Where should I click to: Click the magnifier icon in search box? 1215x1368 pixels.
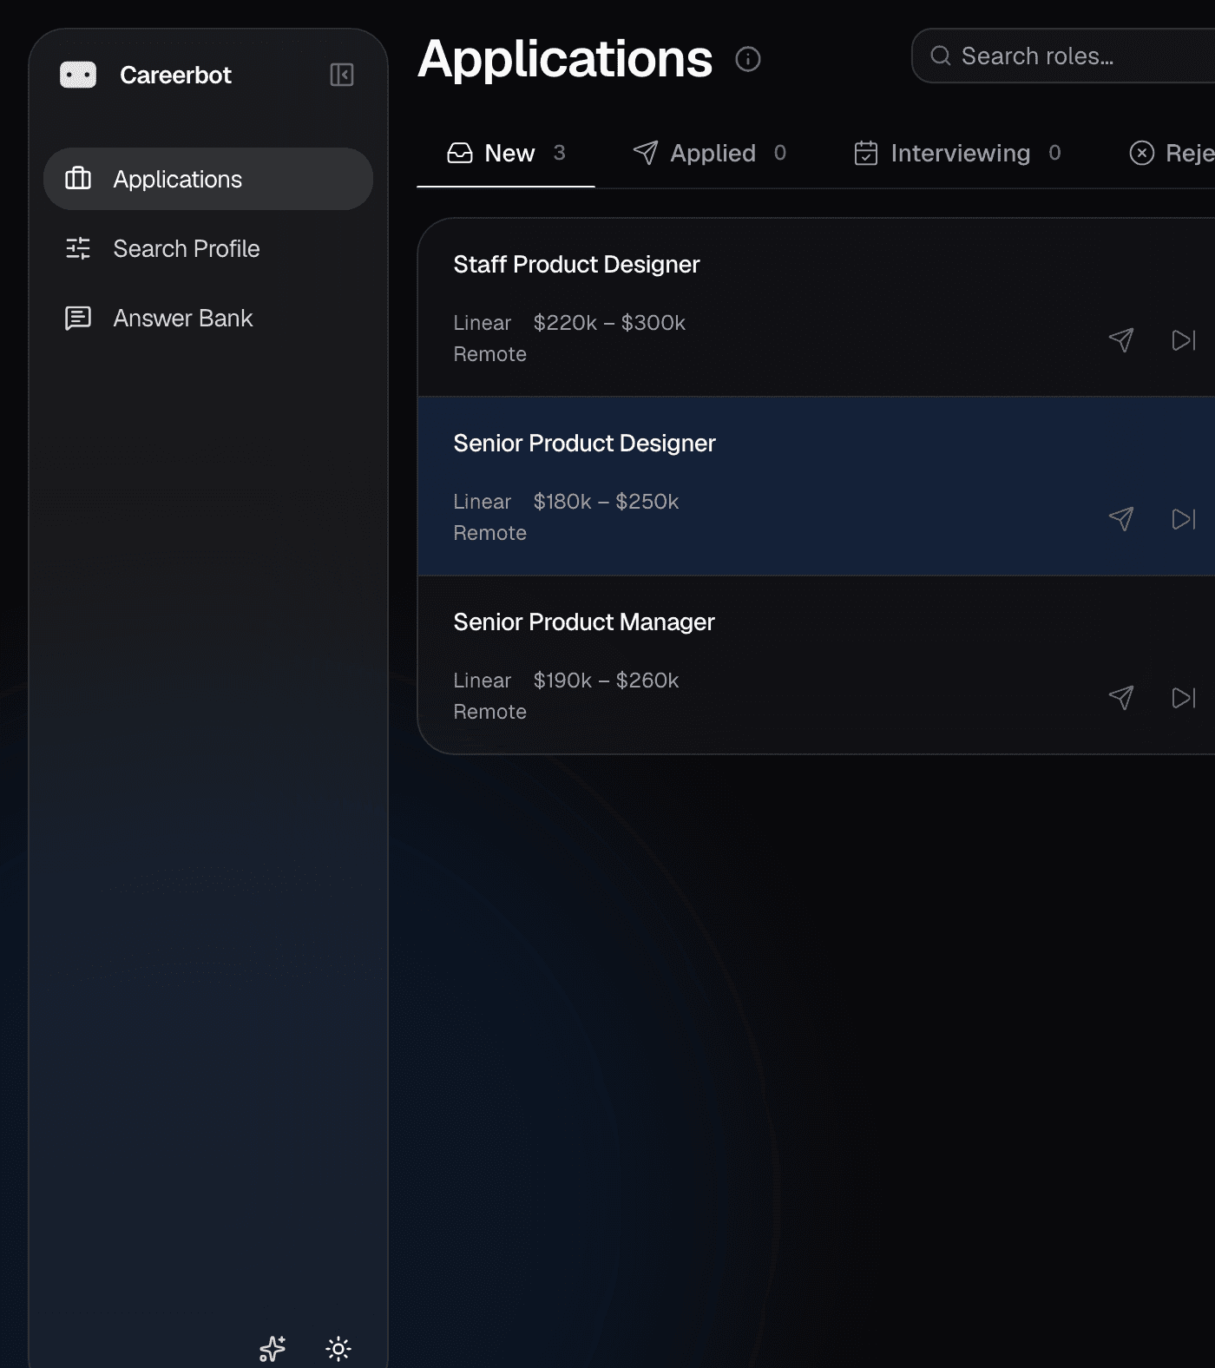click(941, 56)
